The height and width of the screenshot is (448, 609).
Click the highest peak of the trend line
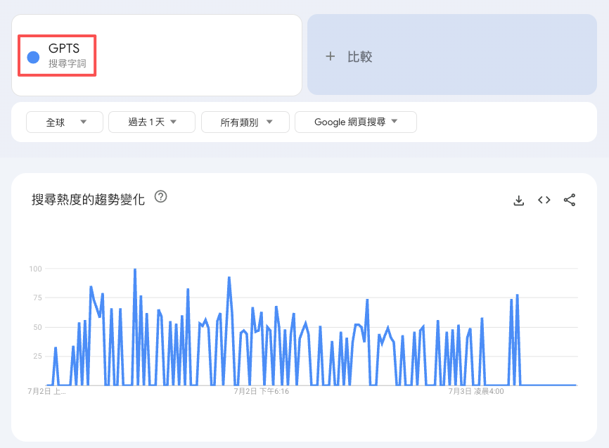(x=135, y=269)
